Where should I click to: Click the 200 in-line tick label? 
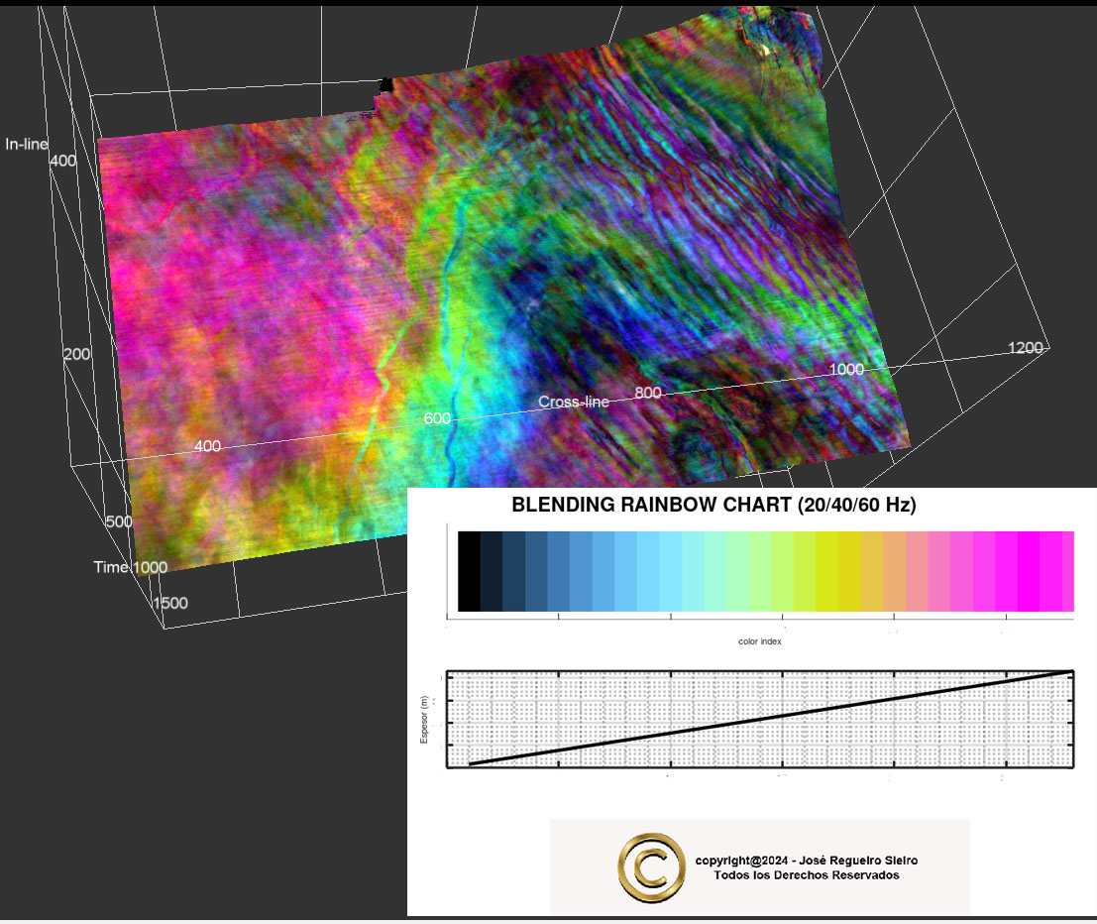point(77,355)
